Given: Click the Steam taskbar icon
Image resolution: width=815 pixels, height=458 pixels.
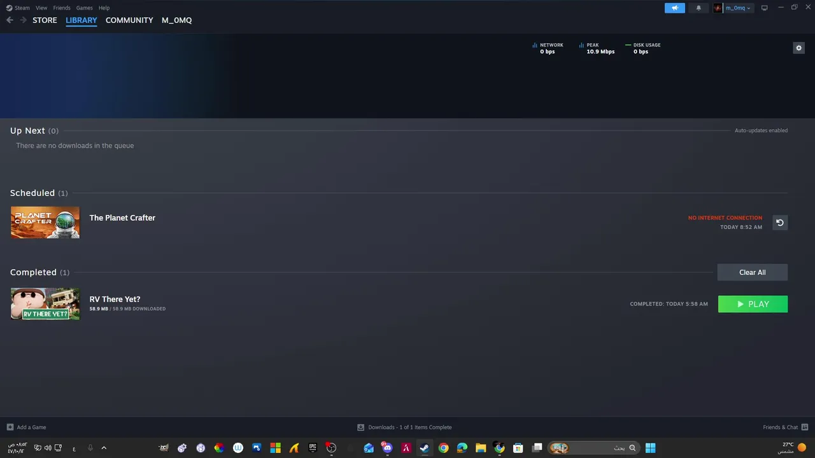Looking at the screenshot, I should [424, 448].
